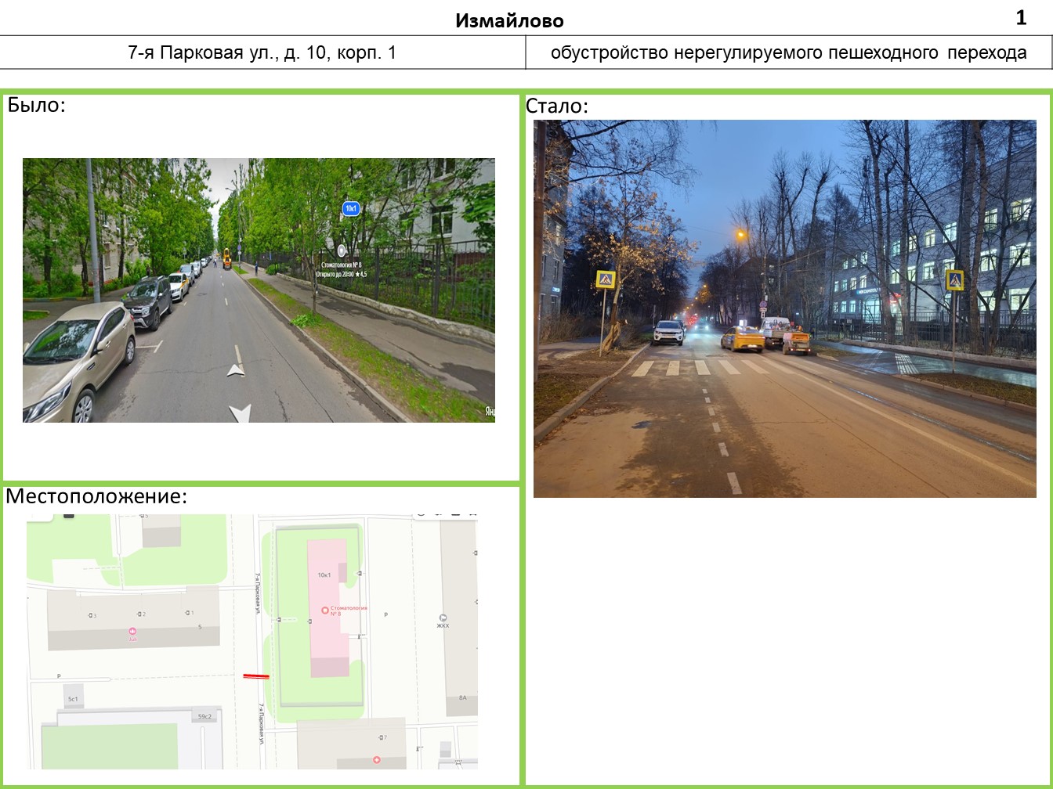
Task: Select the Измайлово title
Action: [509, 20]
